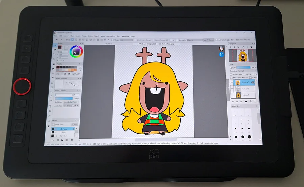The image size is (304, 187).
Task: Click Stabilizer (Global) in the top toolbar
Action: (243, 40)
